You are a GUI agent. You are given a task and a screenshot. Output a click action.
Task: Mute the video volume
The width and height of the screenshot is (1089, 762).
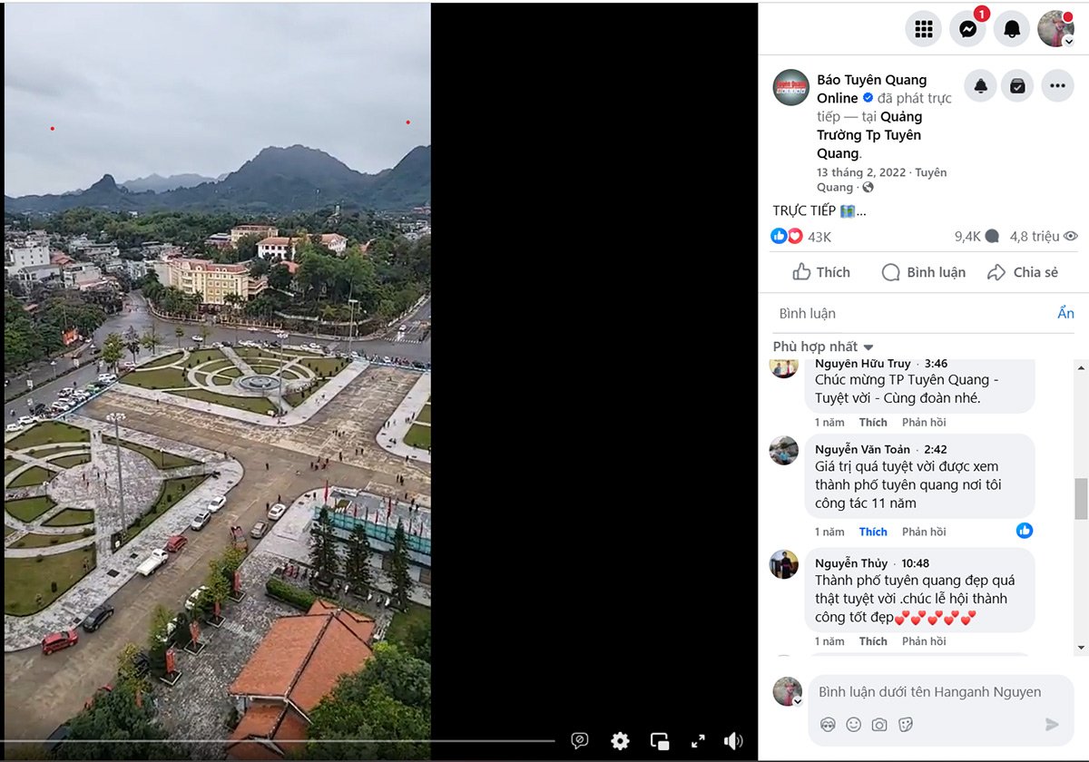pyautogui.click(x=733, y=741)
